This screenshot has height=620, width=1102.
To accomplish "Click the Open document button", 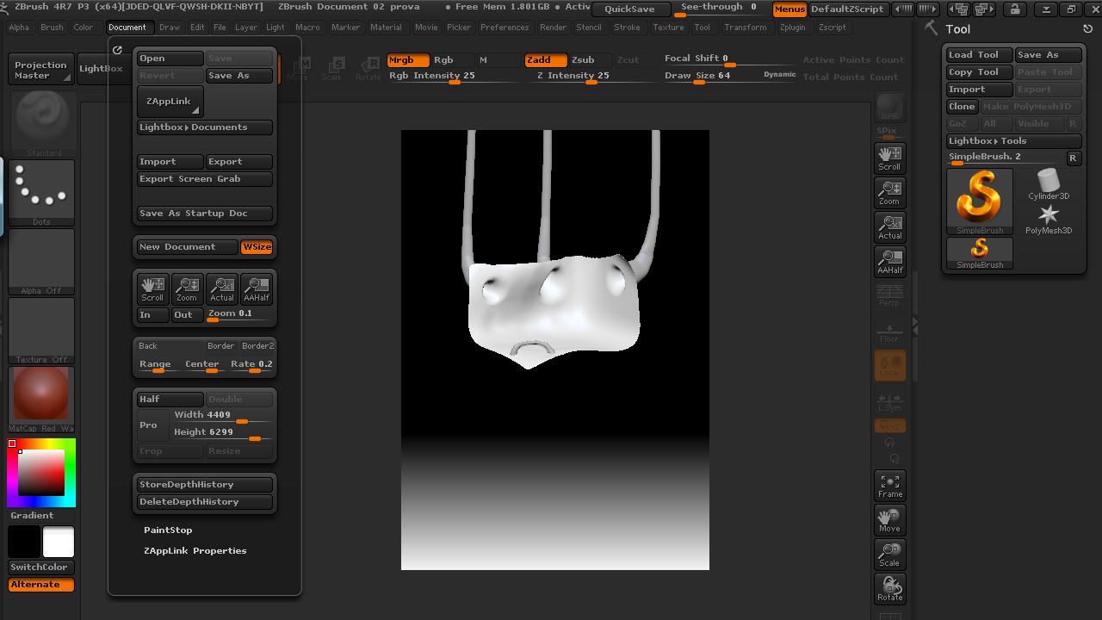I will [170, 59].
